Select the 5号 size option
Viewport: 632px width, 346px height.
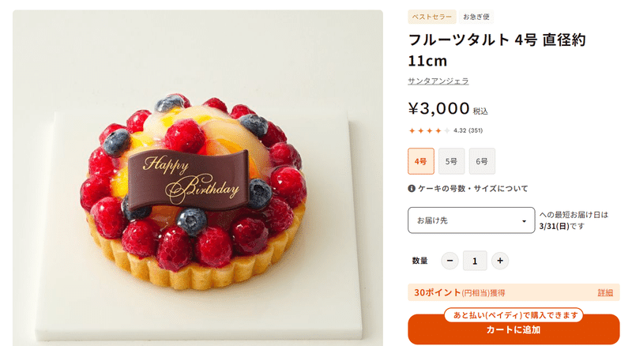tap(451, 161)
